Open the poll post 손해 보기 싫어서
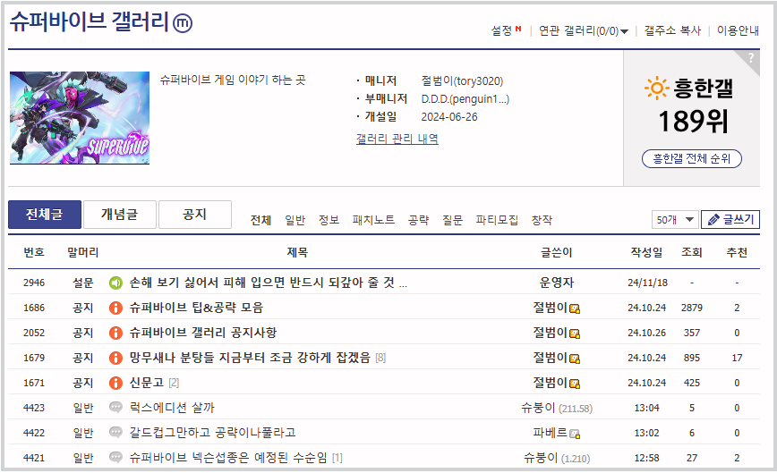 pos(268,283)
